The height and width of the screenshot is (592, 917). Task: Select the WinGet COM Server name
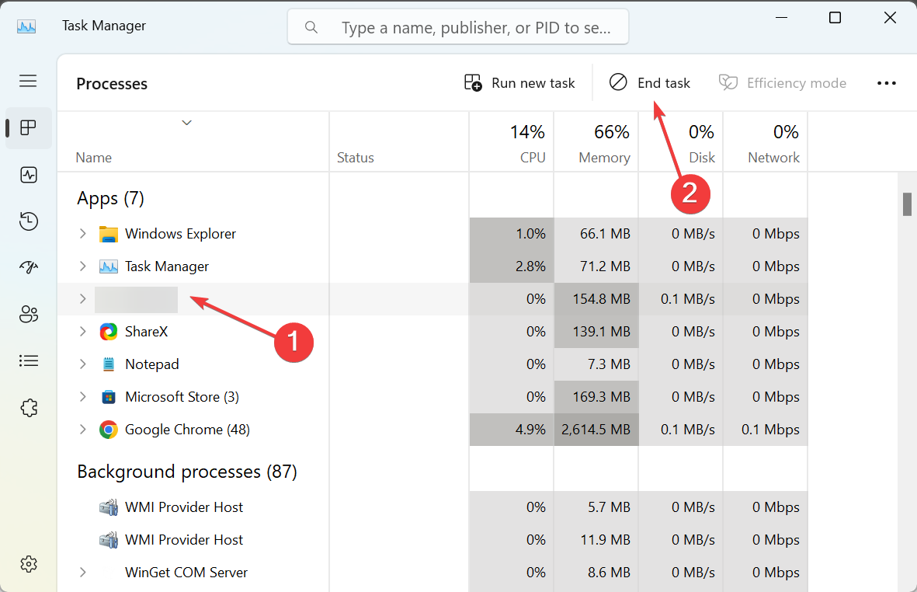pyautogui.click(x=186, y=573)
